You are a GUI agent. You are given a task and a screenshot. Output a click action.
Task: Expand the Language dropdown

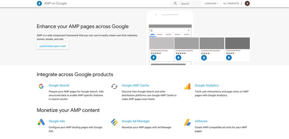coord(212,3)
